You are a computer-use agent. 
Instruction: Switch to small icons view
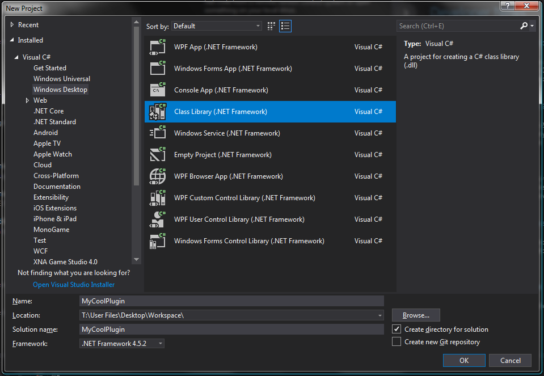coord(271,26)
